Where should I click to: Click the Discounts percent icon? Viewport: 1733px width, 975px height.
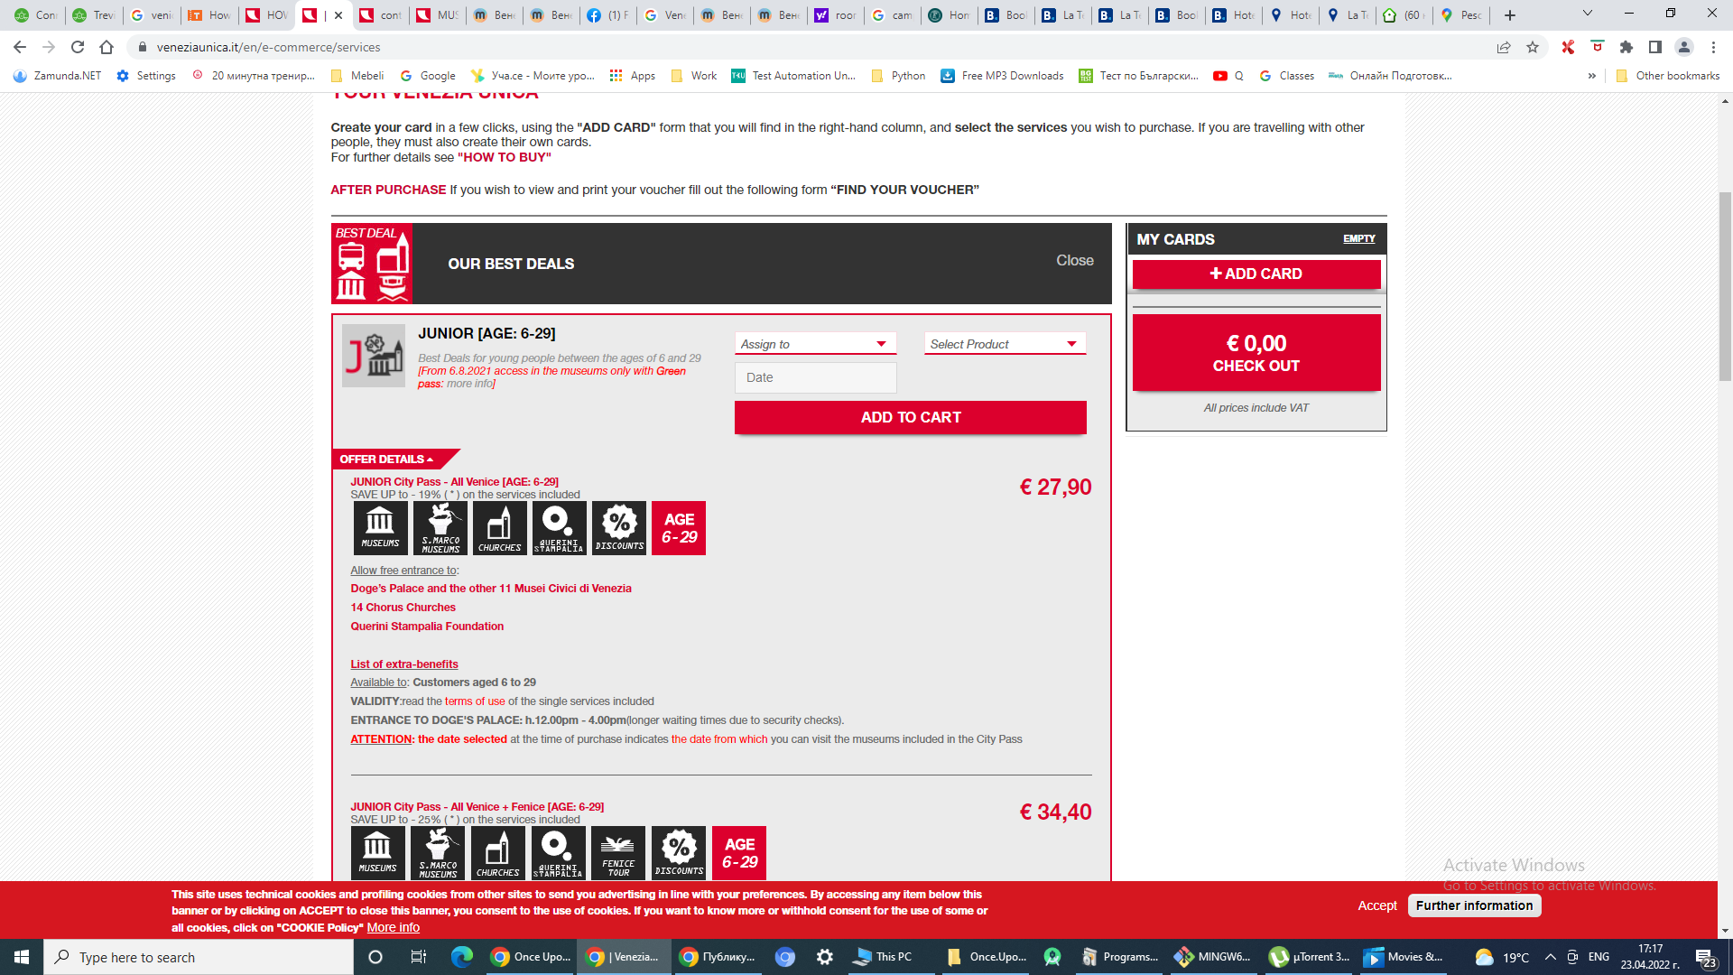619,527
